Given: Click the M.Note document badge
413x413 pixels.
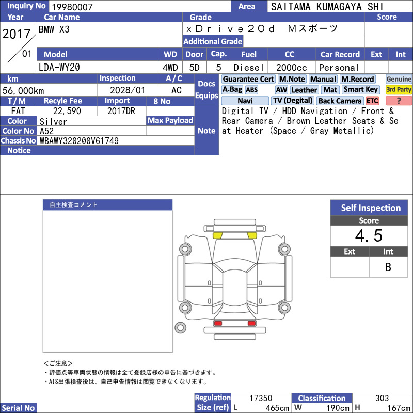Looking at the screenshot, I should [x=292, y=79].
